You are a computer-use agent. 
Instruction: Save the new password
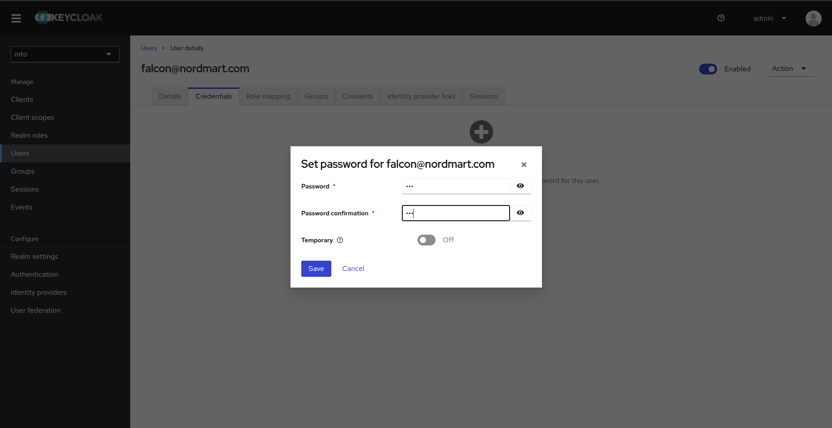pyautogui.click(x=316, y=268)
